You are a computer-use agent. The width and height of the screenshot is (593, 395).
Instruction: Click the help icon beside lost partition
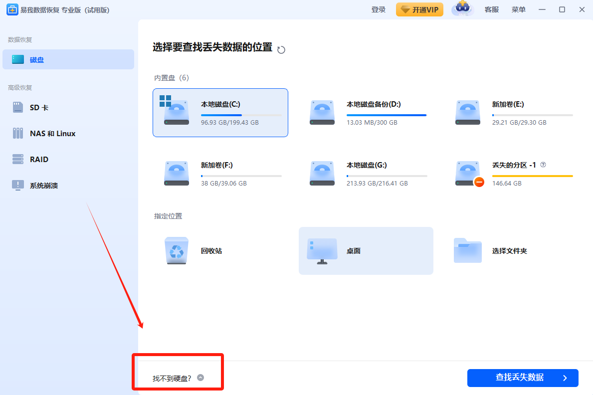point(543,165)
